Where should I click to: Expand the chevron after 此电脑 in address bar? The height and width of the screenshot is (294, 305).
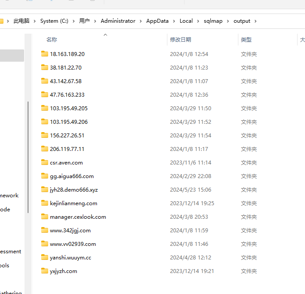[x=35, y=21]
